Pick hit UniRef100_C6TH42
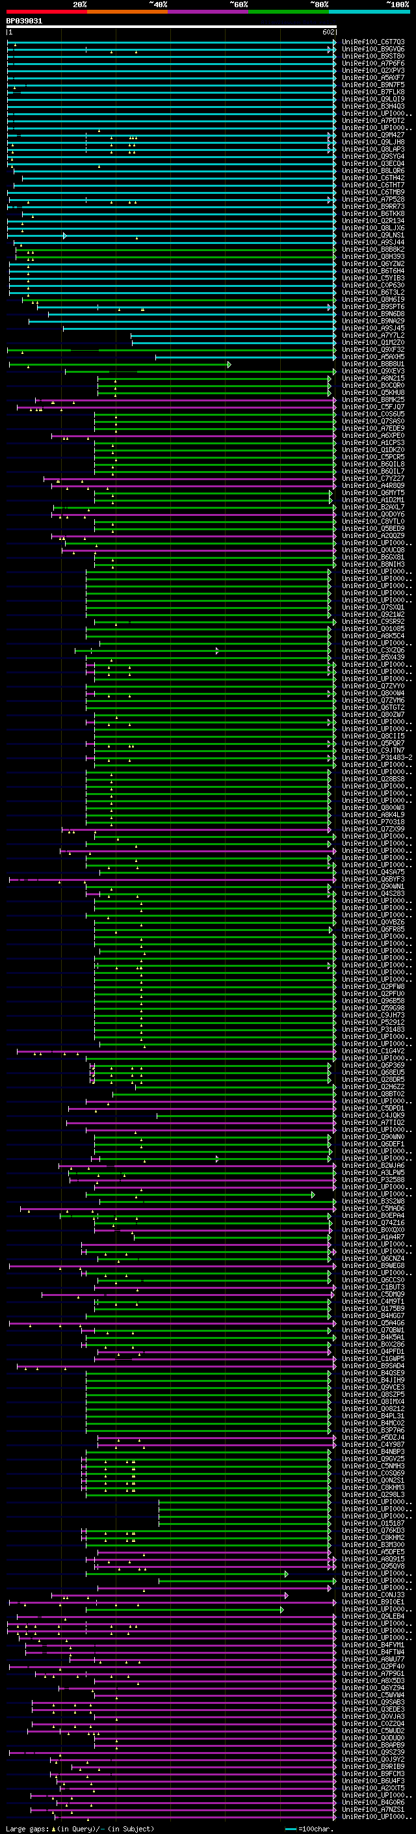The height and width of the screenshot is (1834, 416). coord(373,178)
